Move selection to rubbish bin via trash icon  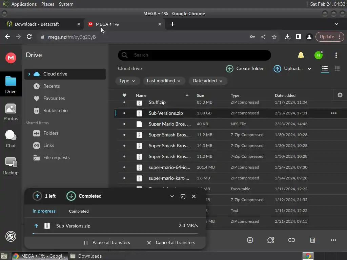312,240
